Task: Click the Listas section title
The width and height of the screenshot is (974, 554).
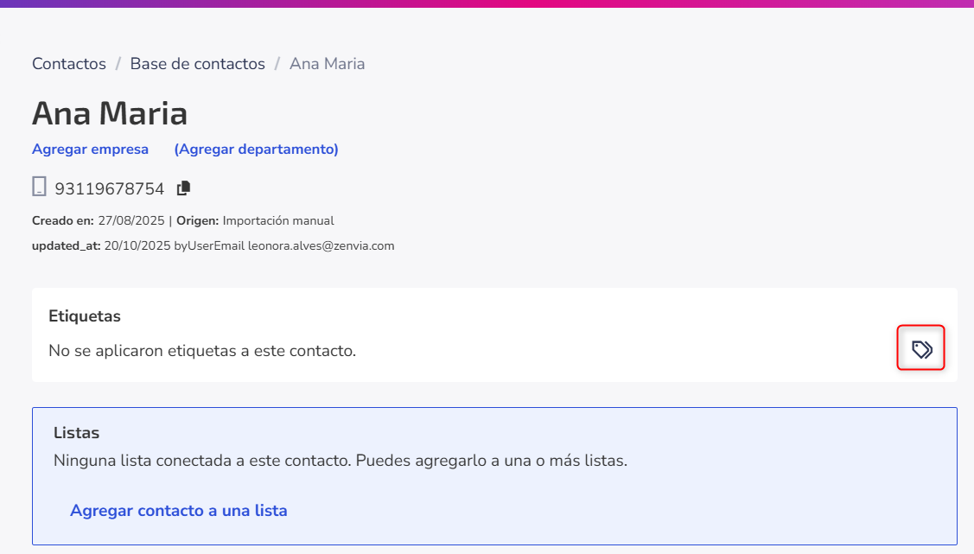Action: coord(76,433)
